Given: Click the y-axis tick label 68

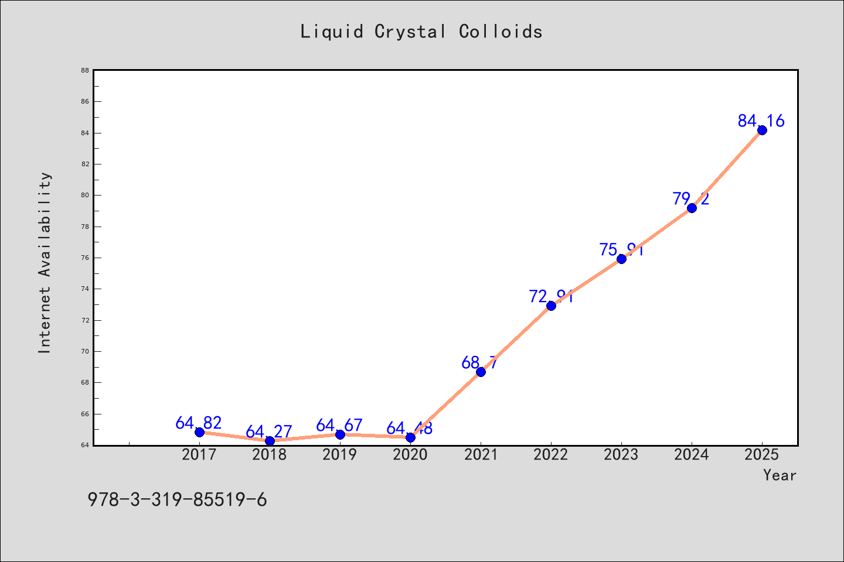Looking at the screenshot, I should click(85, 382).
